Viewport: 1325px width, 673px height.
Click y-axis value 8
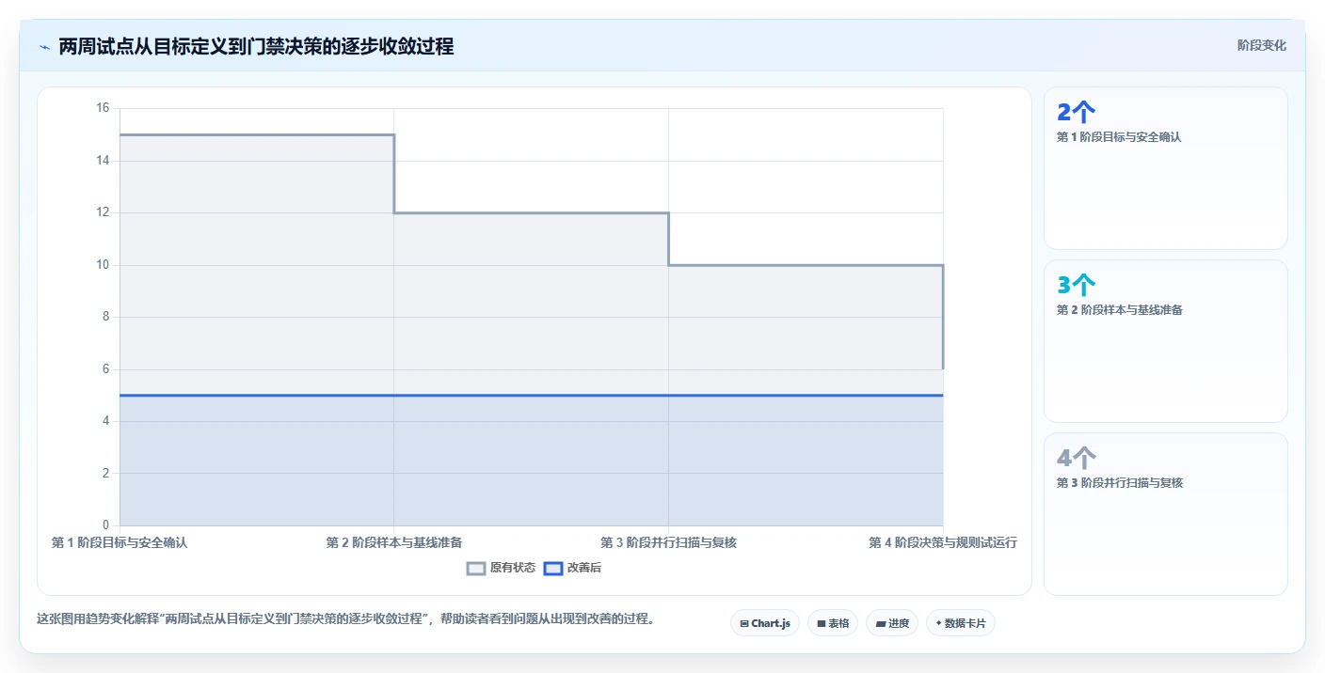coord(105,317)
